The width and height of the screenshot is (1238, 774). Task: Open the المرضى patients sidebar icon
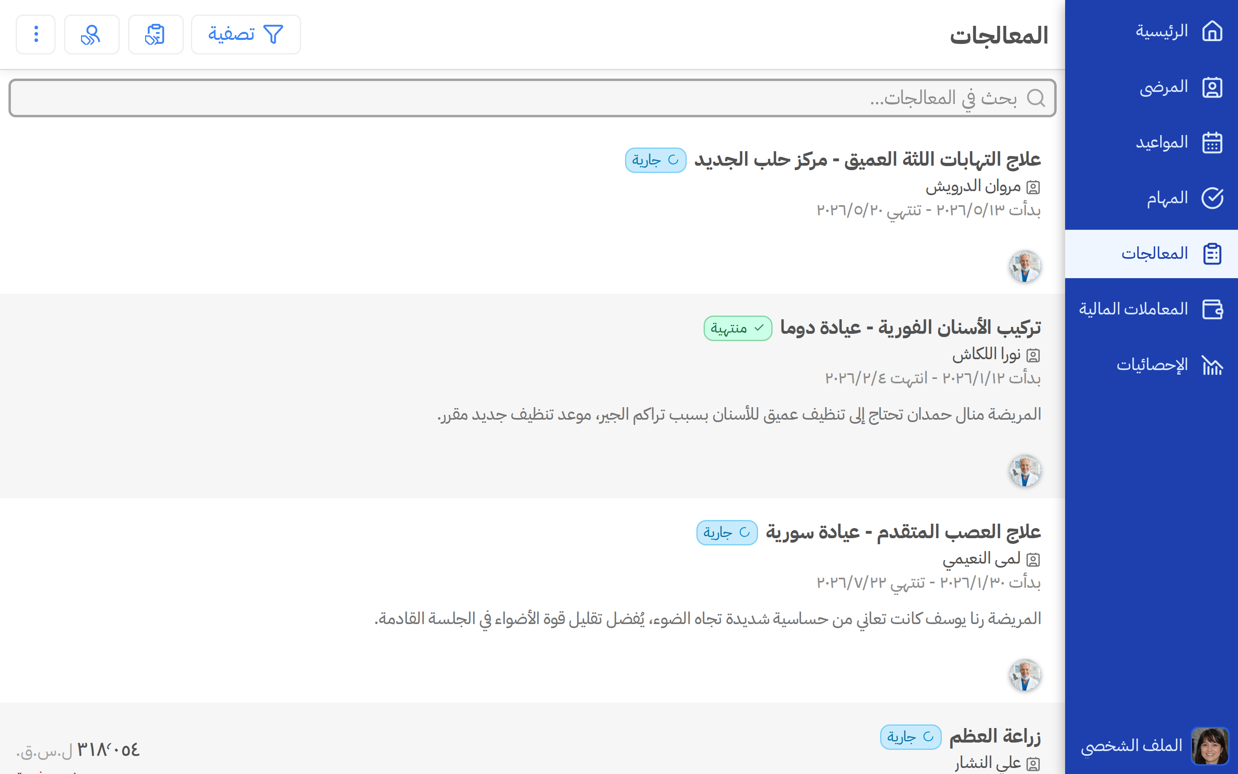click(1212, 87)
